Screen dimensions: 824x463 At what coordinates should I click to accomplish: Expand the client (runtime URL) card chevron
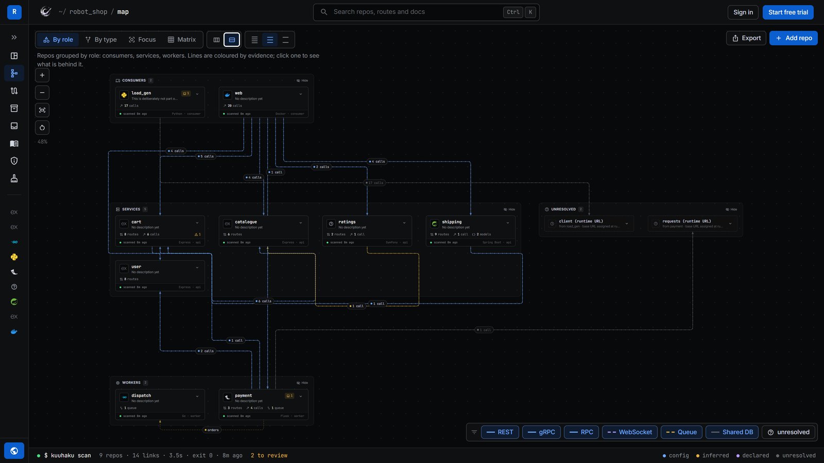pyautogui.click(x=627, y=224)
